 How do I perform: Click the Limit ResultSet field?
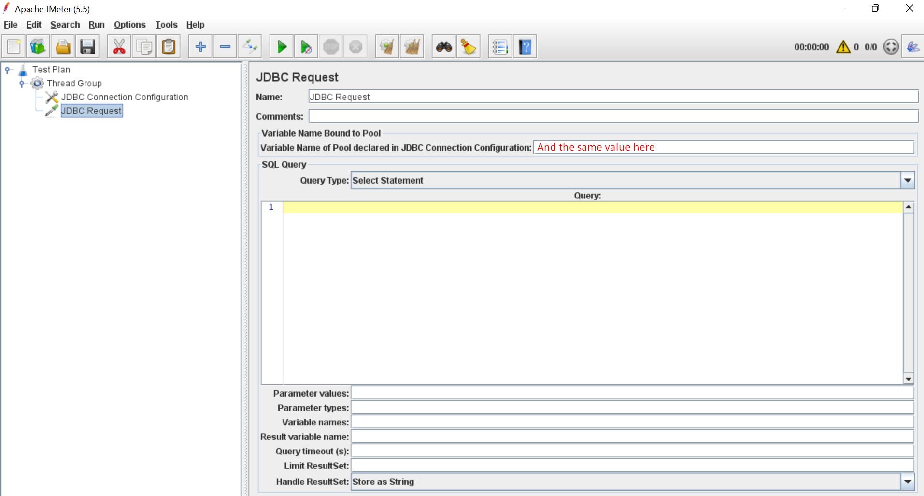coord(632,465)
